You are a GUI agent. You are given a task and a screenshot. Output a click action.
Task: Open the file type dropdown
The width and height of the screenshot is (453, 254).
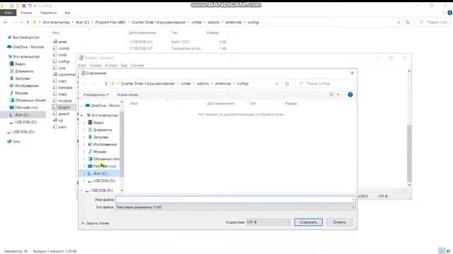235,207
